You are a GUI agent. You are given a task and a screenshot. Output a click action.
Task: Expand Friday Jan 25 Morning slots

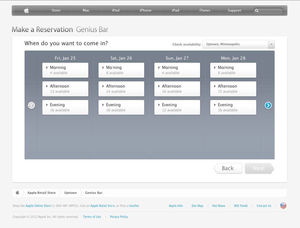coord(65,70)
